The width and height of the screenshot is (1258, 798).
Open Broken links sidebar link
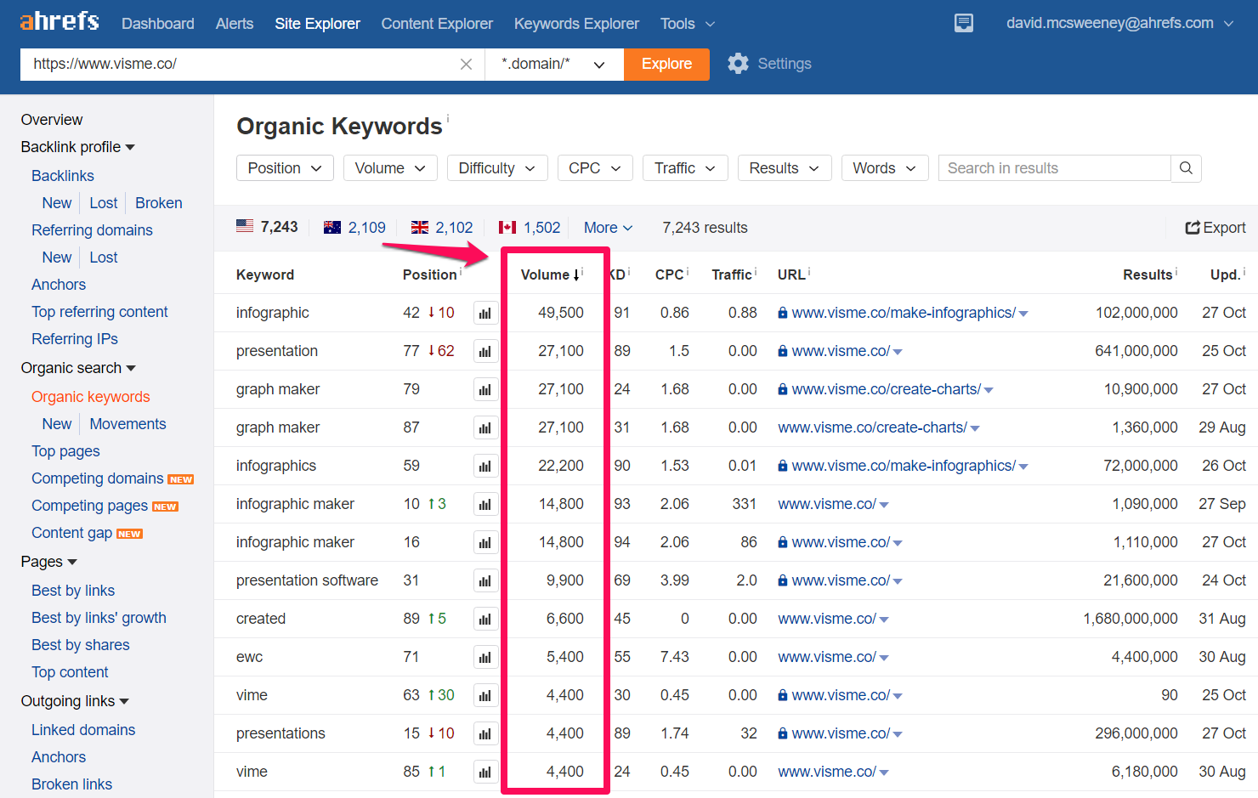tap(71, 784)
